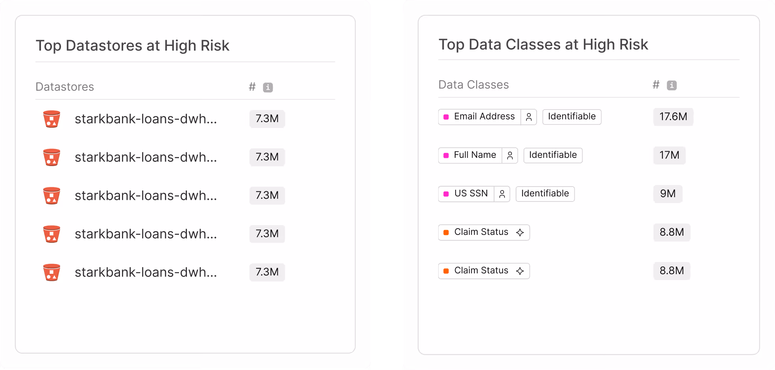Viewport: 775px width, 370px height.
Task: Select the Identifiable tag beside Email Address
Action: pos(572,117)
